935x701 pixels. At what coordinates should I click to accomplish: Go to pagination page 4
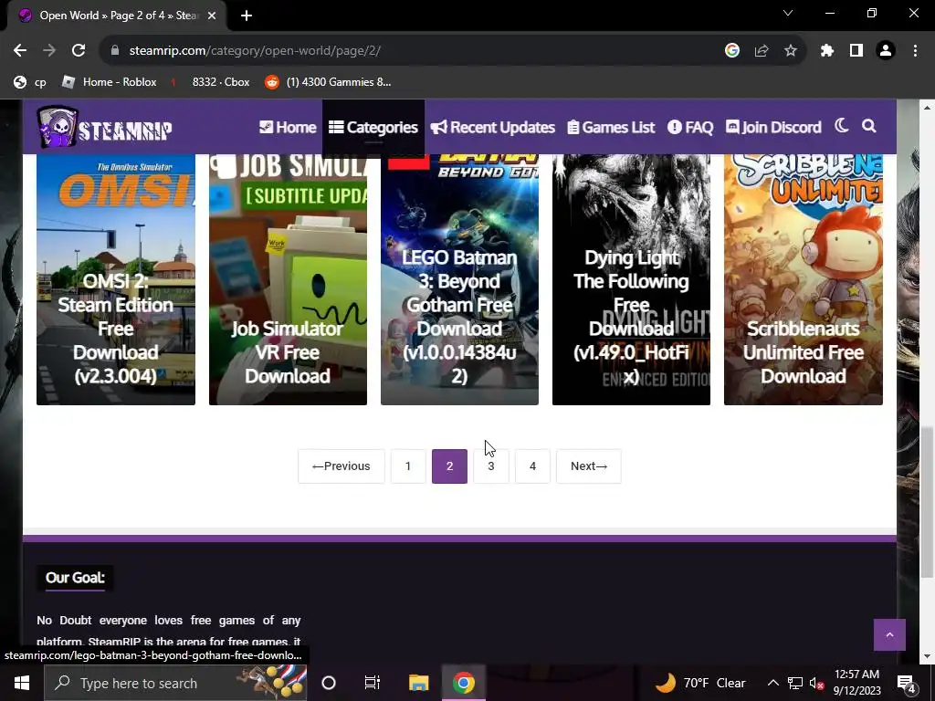tap(532, 466)
